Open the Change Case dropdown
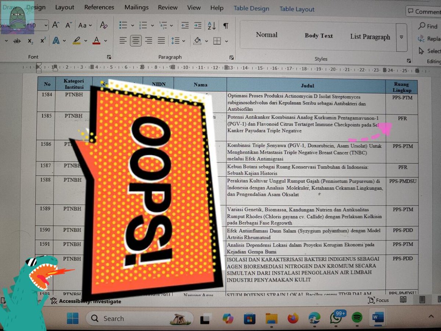 [x=85, y=25]
